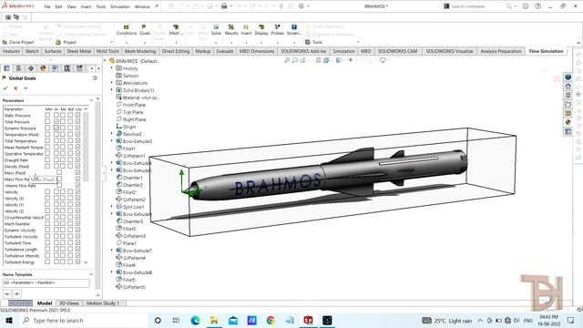Check Static Pressure Min checkbox
583x328 pixels.
tap(47, 116)
